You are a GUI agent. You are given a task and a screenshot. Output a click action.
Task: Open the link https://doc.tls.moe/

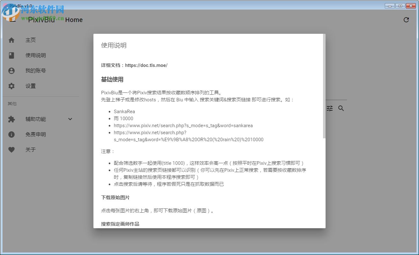tap(146, 65)
